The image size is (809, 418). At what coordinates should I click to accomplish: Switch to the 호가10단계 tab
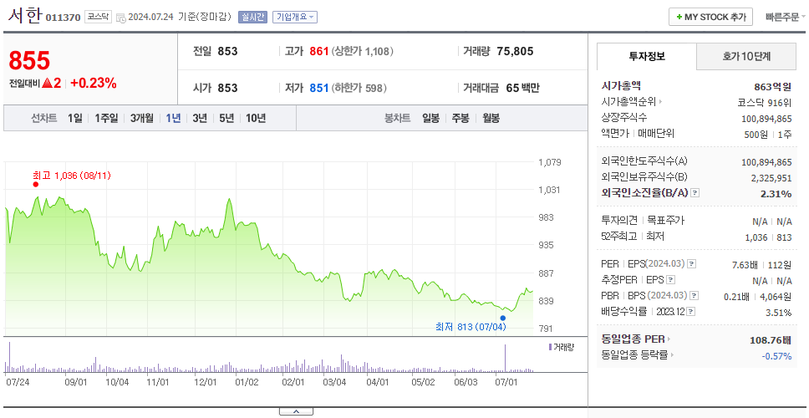coord(746,56)
